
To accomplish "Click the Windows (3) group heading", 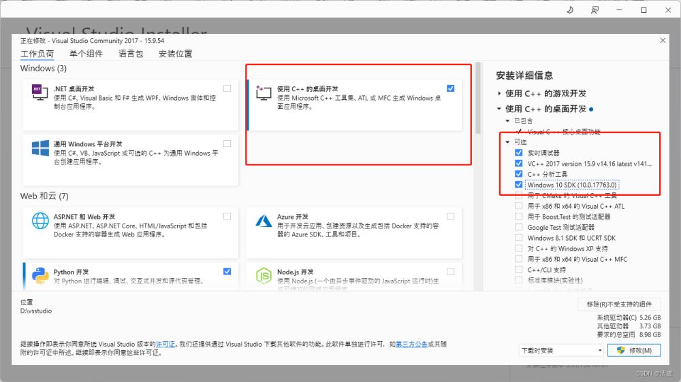I will [44, 69].
